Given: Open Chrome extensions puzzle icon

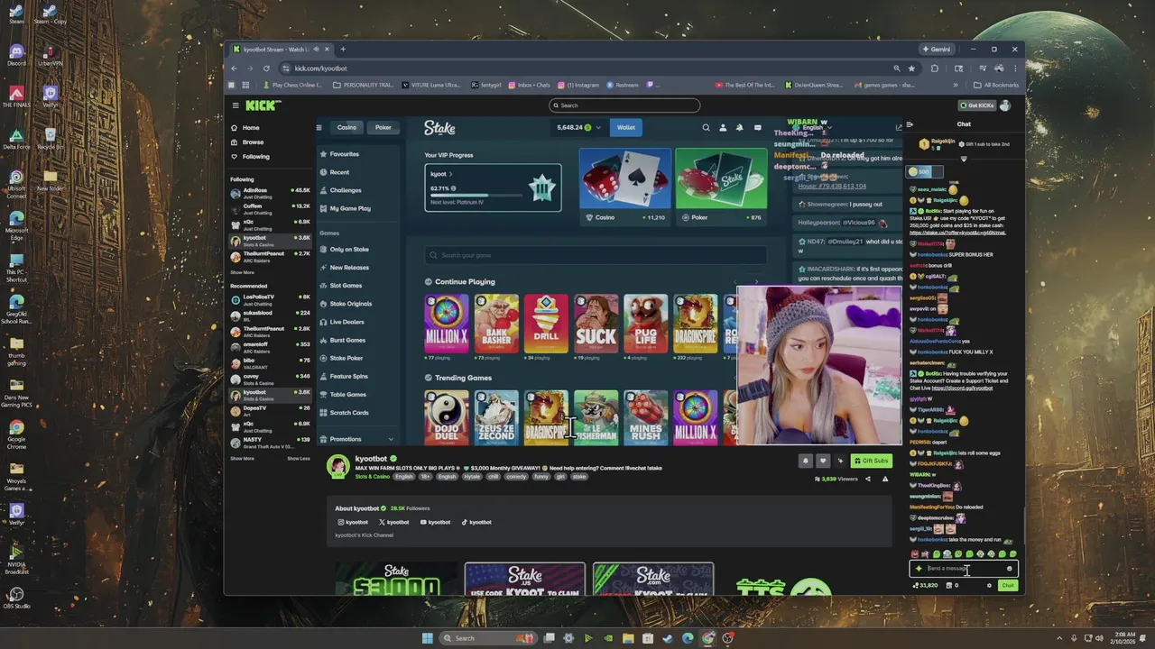Looking at the screenshot, I should coord(934,69).
